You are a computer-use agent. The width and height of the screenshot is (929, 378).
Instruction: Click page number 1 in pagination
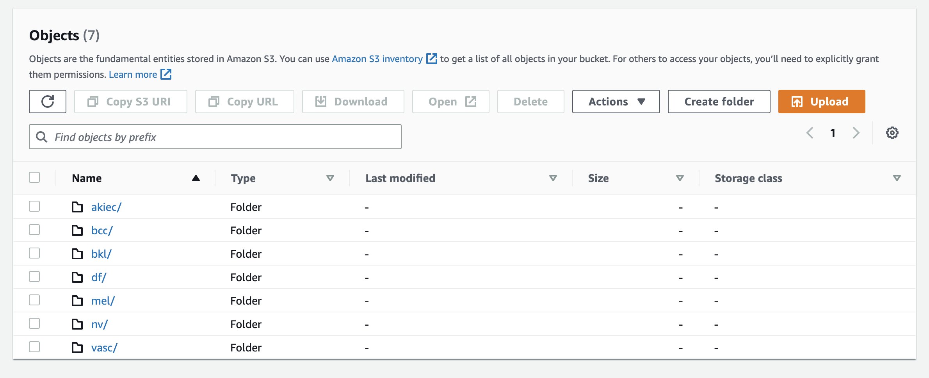833,133
